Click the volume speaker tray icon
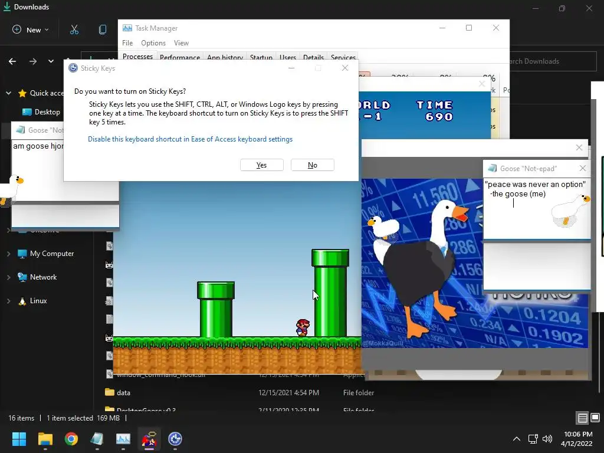 click(547, 439)
